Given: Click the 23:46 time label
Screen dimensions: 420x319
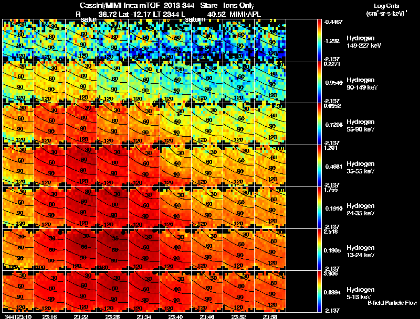Looking at the screenshot, I should point(207,316).
